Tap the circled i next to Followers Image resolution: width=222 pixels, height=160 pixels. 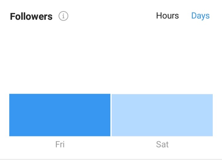pos(63,16)
